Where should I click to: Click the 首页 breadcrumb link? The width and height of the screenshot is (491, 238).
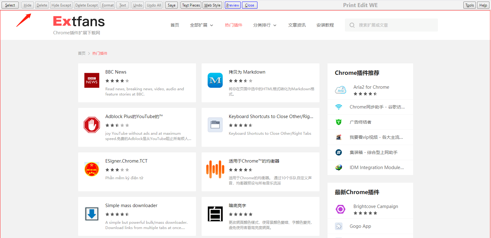tap(82, 53)
